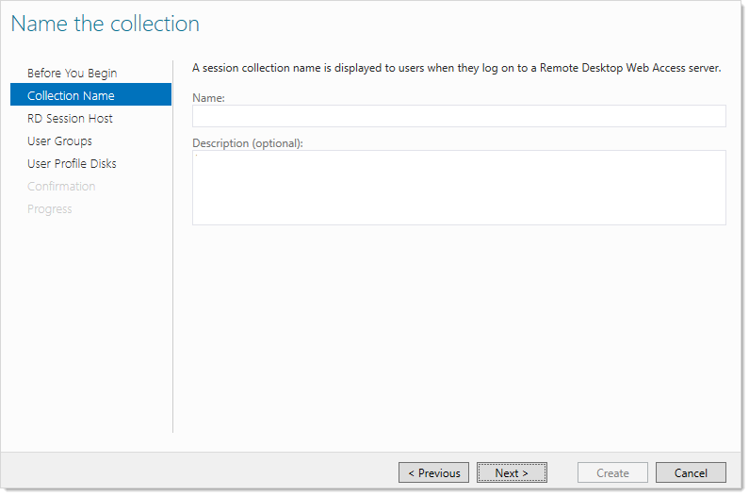Go back with the Previous button

[433, 472]
